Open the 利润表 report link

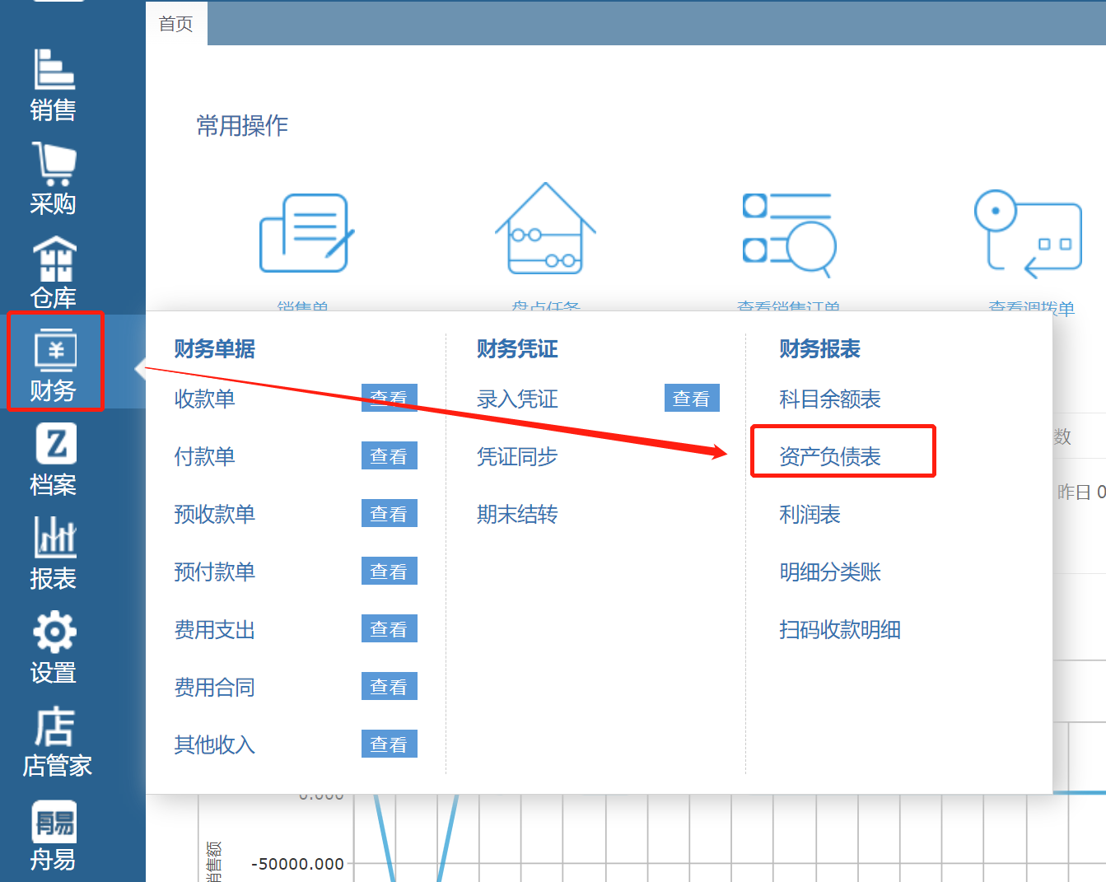810,514
